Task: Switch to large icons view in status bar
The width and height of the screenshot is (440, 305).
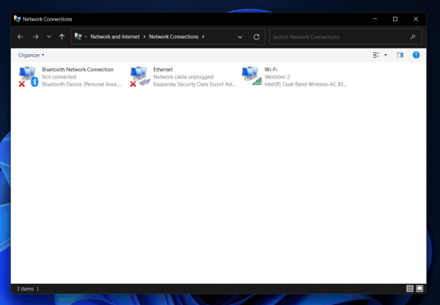Action: click(419, 289)
